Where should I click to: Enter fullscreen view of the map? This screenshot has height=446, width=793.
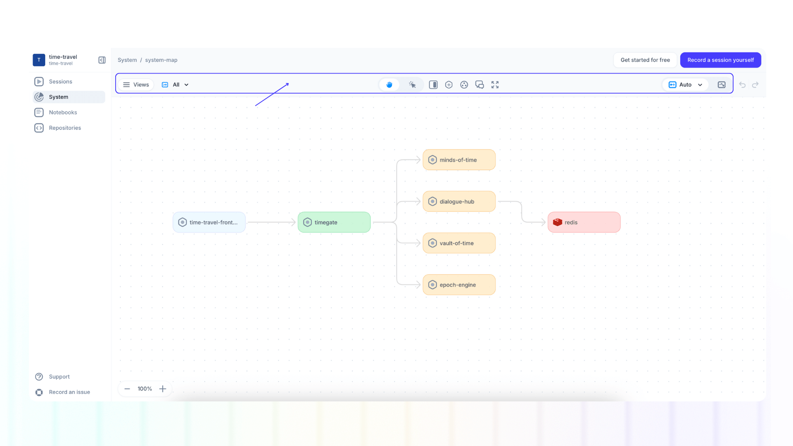[x=495, y=84]
